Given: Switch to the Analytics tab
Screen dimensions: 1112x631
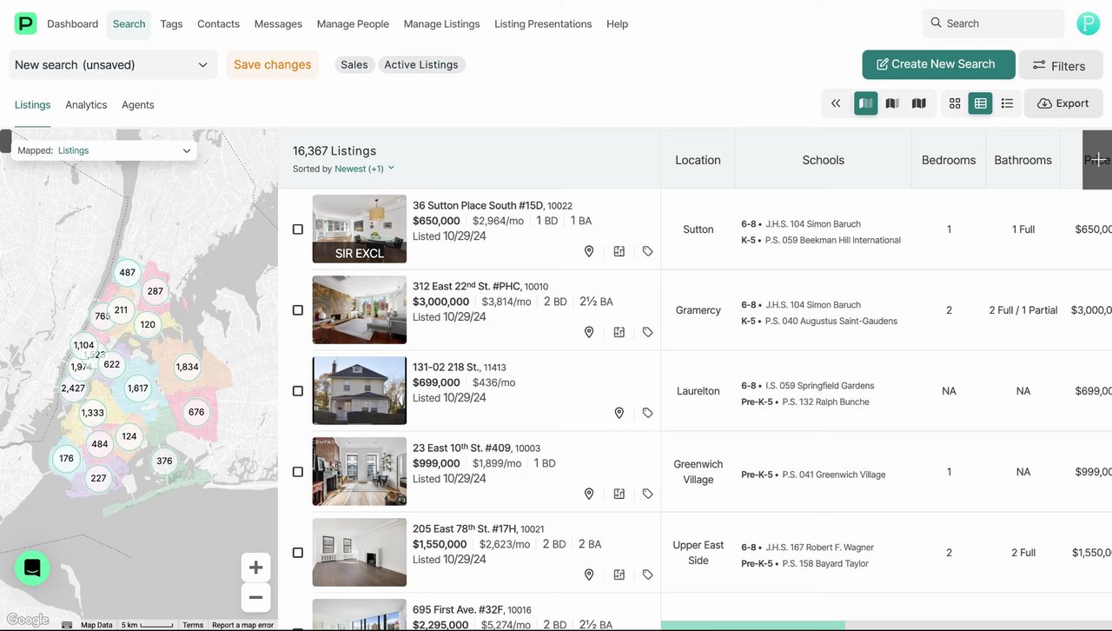Looking at the screenshot, I should click(x=86, y=104).
